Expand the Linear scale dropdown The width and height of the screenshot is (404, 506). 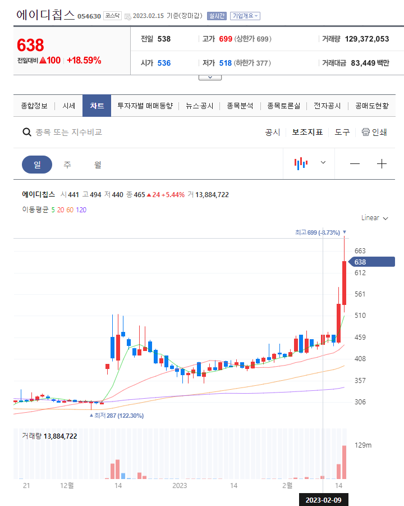pos(374,218)
